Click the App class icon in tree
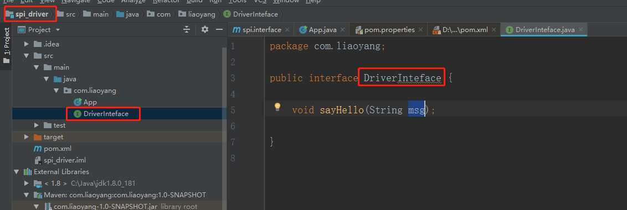627x210 pixels. [77, 102]
